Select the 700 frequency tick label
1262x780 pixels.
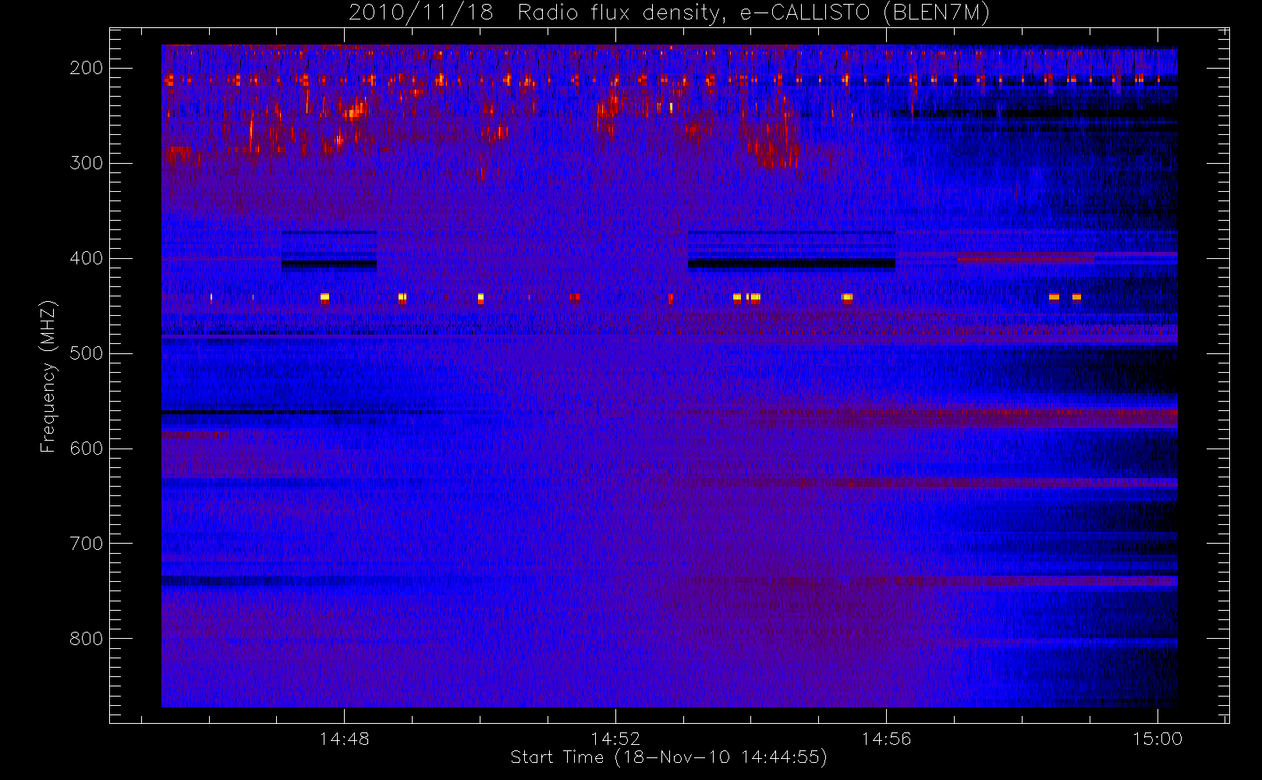click(x=87, y=544)
